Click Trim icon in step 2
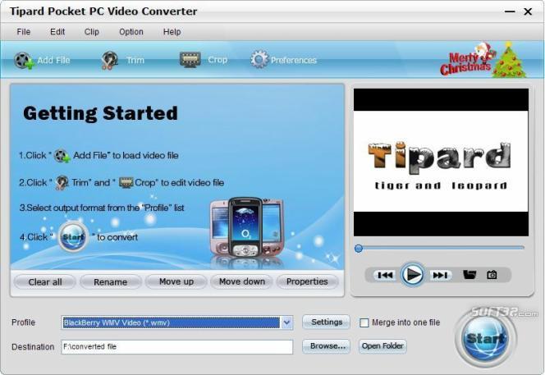 pos(62,183)
